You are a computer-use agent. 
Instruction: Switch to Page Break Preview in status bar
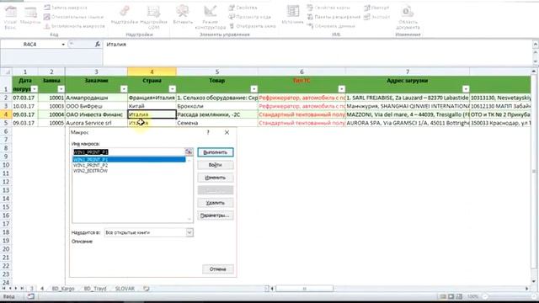[x=459, y=296]
